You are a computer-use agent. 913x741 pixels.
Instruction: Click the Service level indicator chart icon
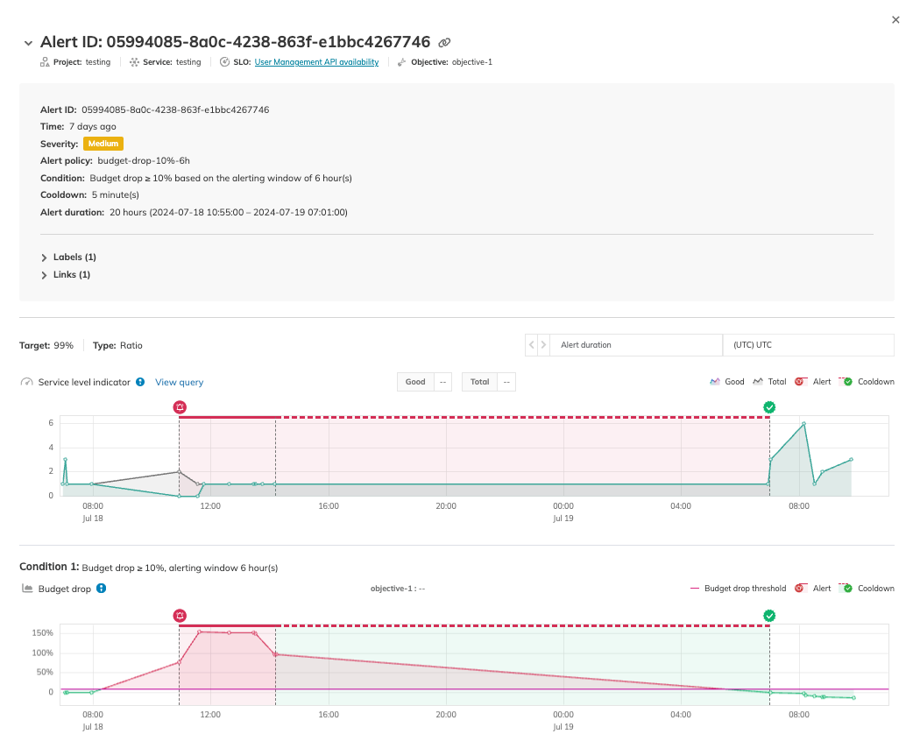[x=26, y=382]
